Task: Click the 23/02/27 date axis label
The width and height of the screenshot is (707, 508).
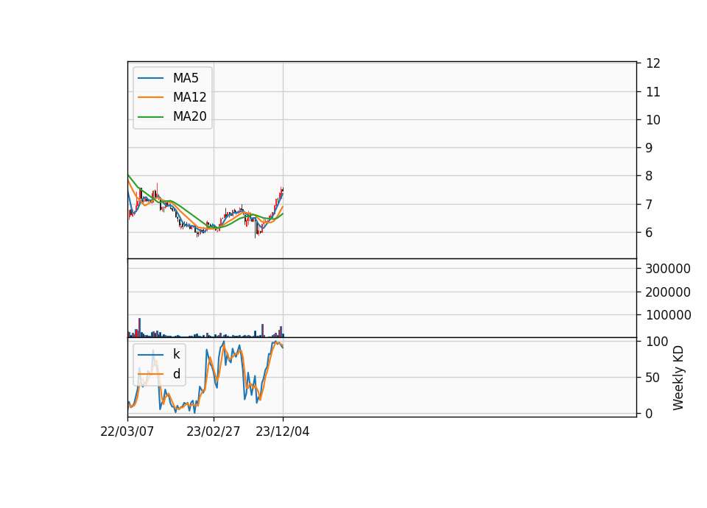Action: coord(214,431)
